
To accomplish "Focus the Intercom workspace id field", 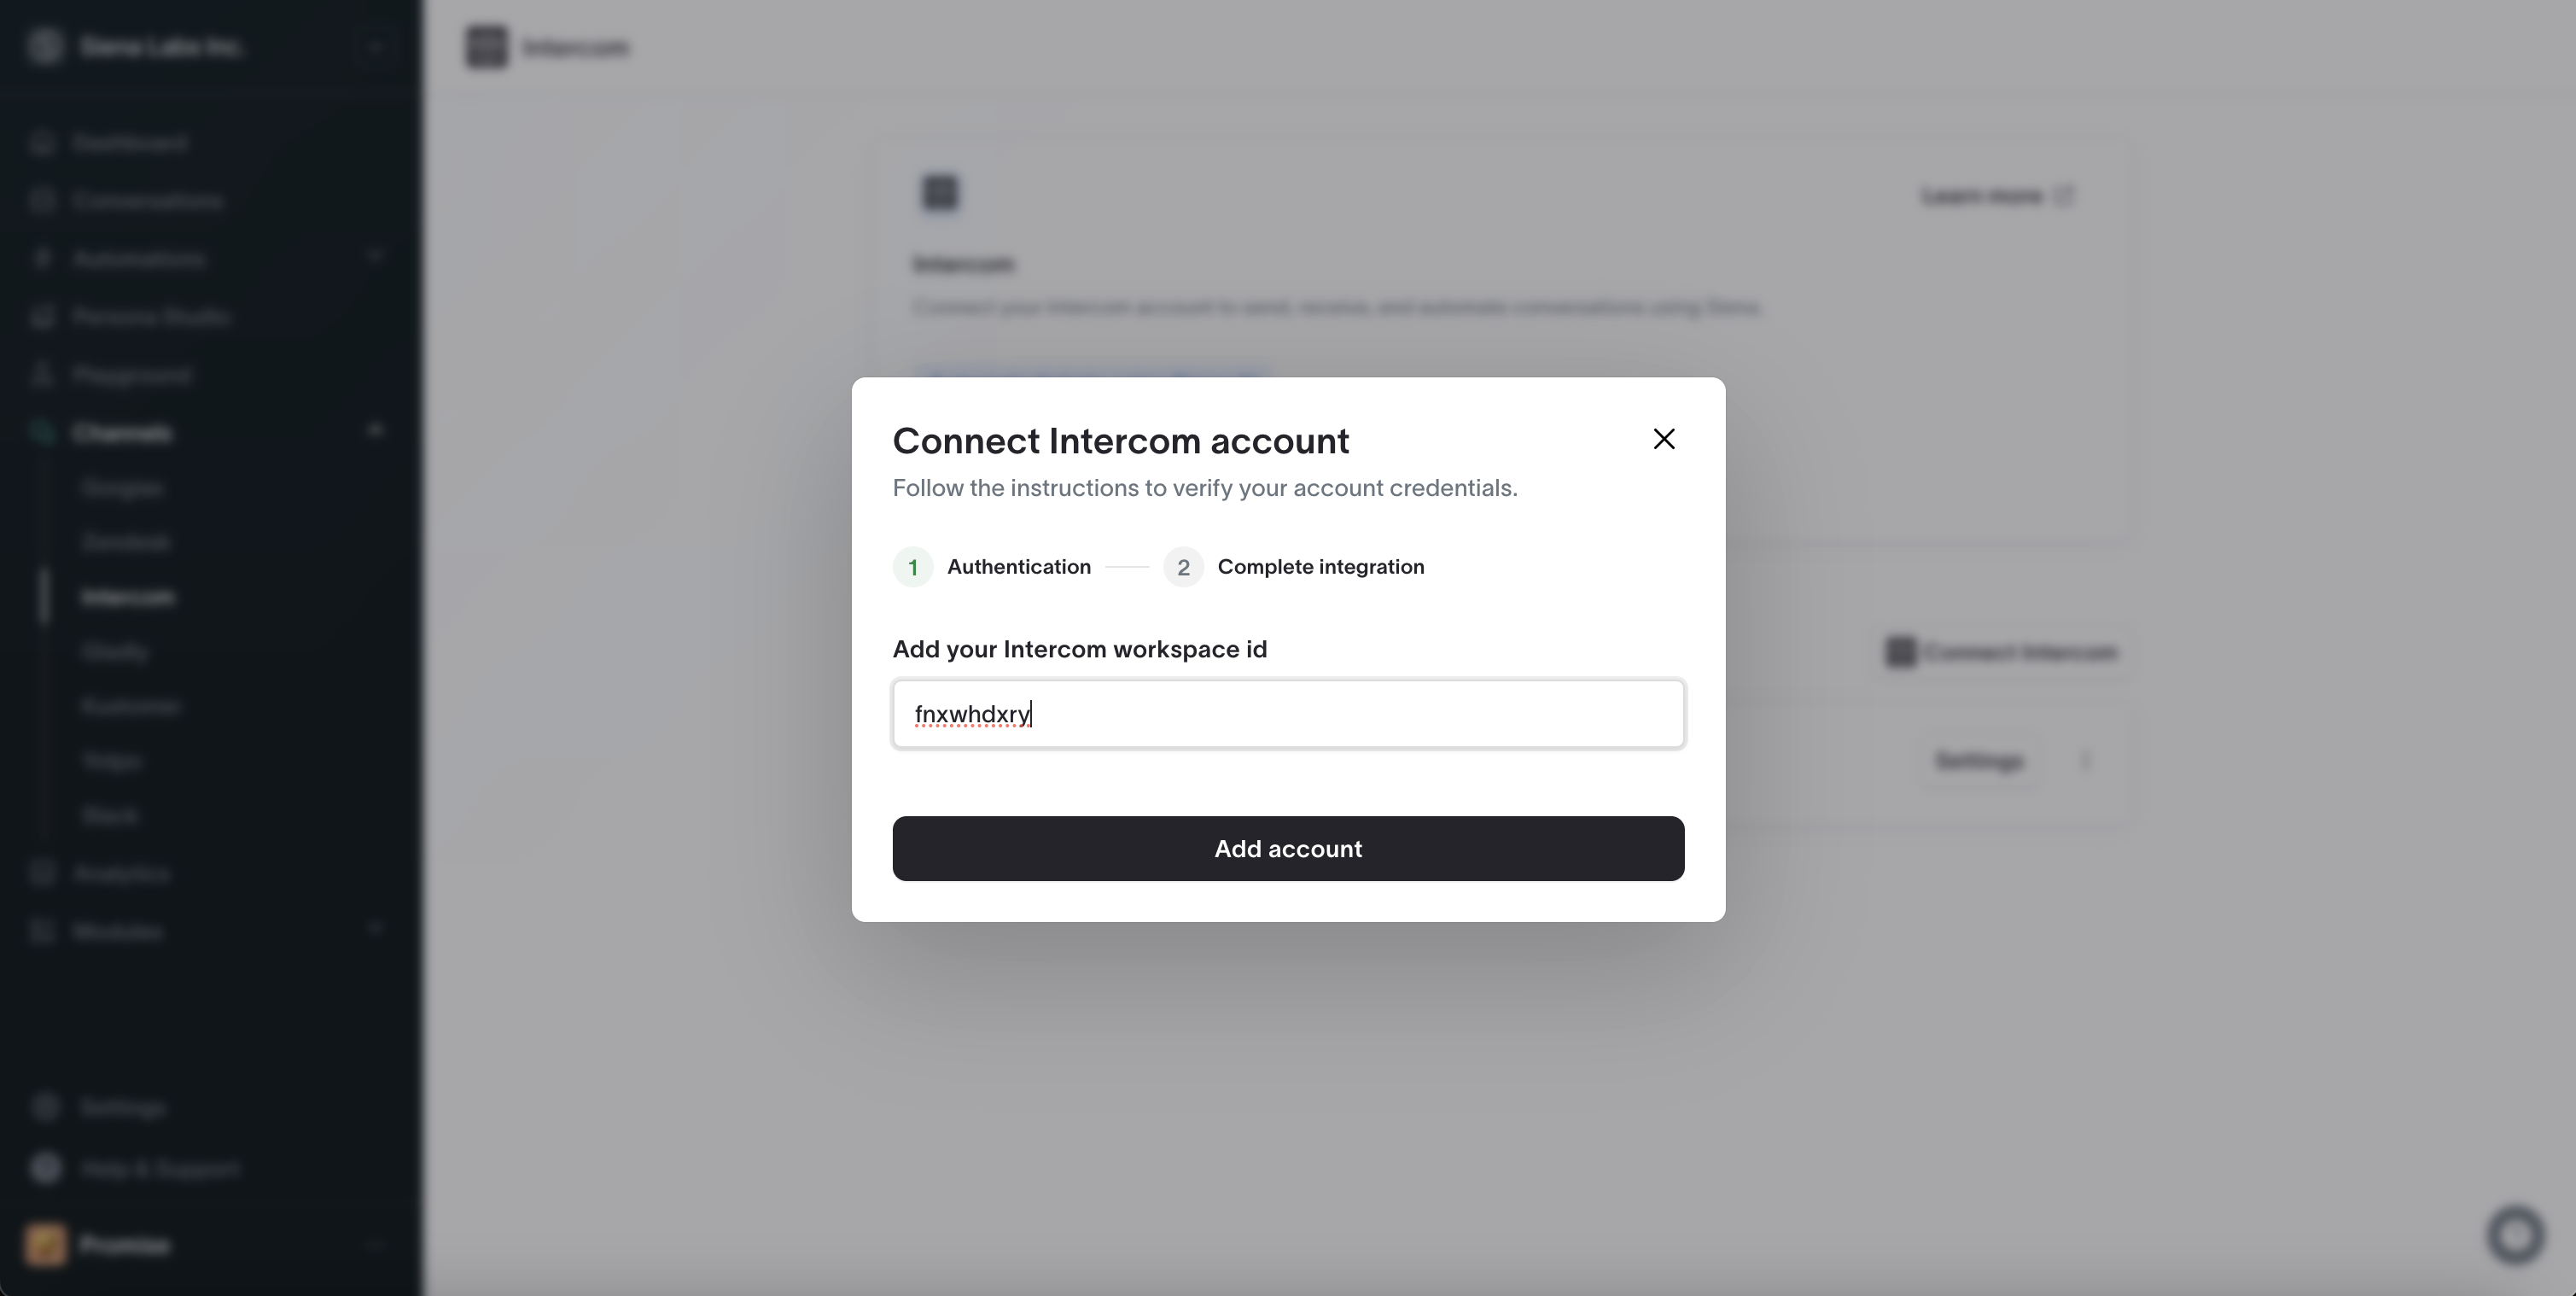I will pyautogui.click(x=1288, y=714).
